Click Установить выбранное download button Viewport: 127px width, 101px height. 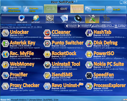(x=120, y=26)
